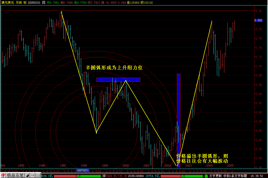Viewport: 268px width, 178px height.
Task: Click the second red-green ratio bar
Action: tap(182, 176)
